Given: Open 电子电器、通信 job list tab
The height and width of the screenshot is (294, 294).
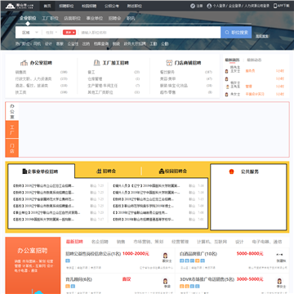Looking at the screenshot, I should coord(267,242).
